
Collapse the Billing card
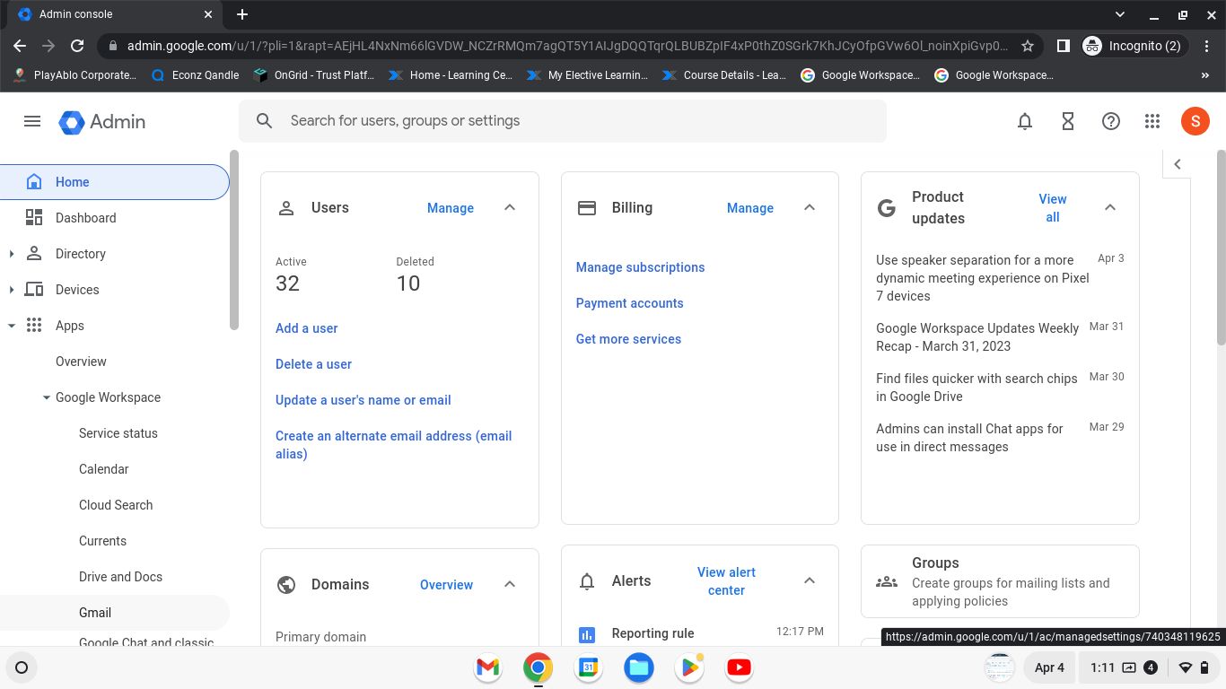810,207
